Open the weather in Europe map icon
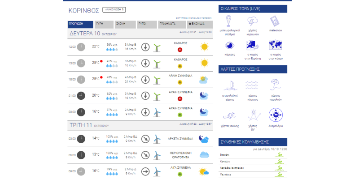The width and height of the screenshot is (359, 179). (252, 45)
